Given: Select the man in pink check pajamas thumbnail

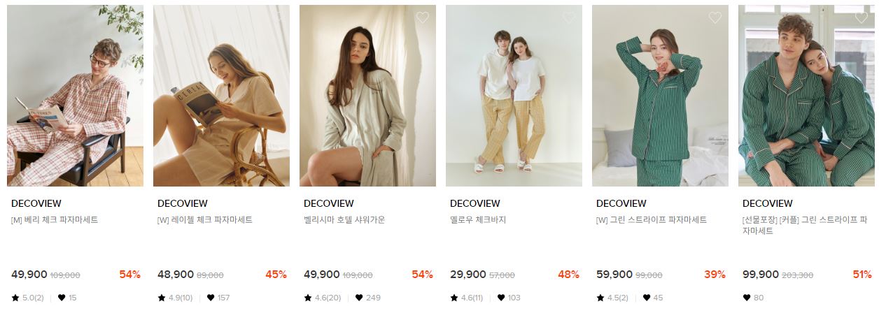Looking at the screenshot, I should 75,96.
